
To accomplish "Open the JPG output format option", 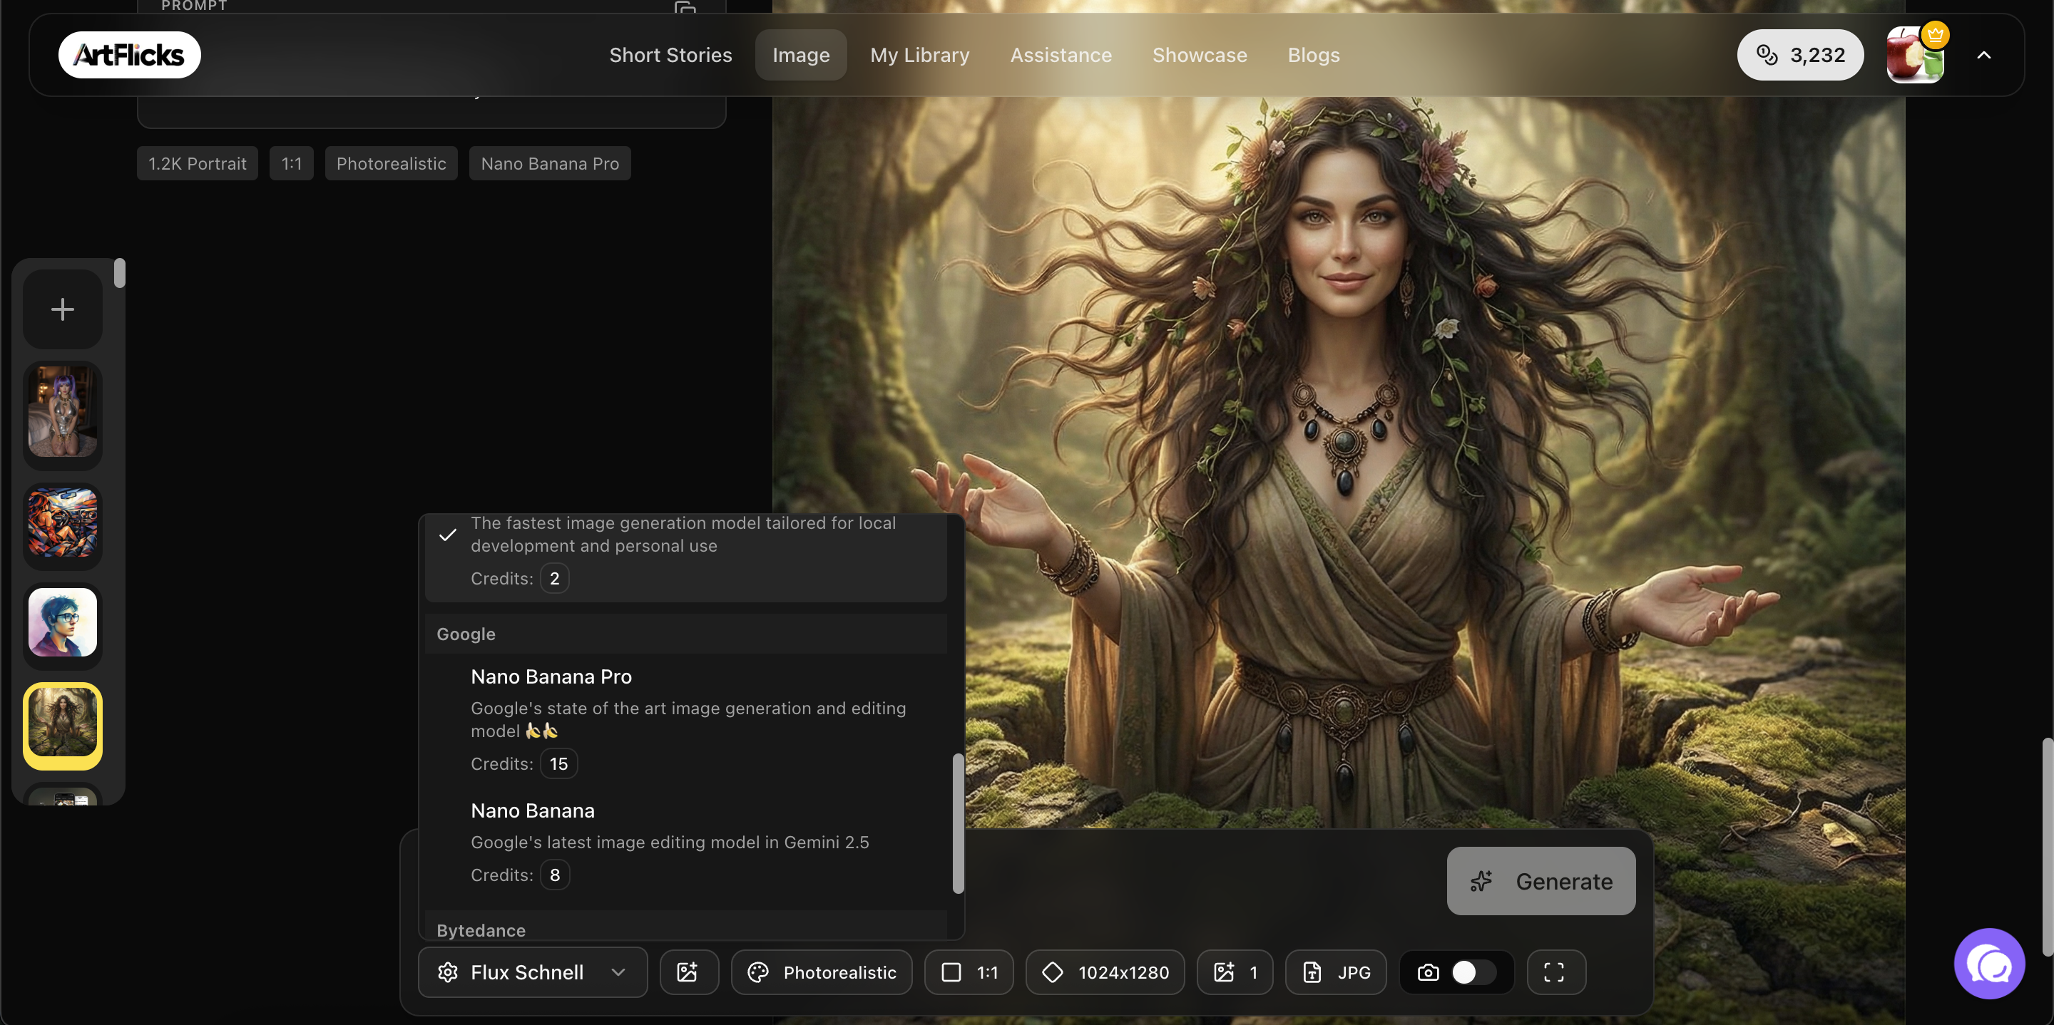I will (x=1336, y=972).
